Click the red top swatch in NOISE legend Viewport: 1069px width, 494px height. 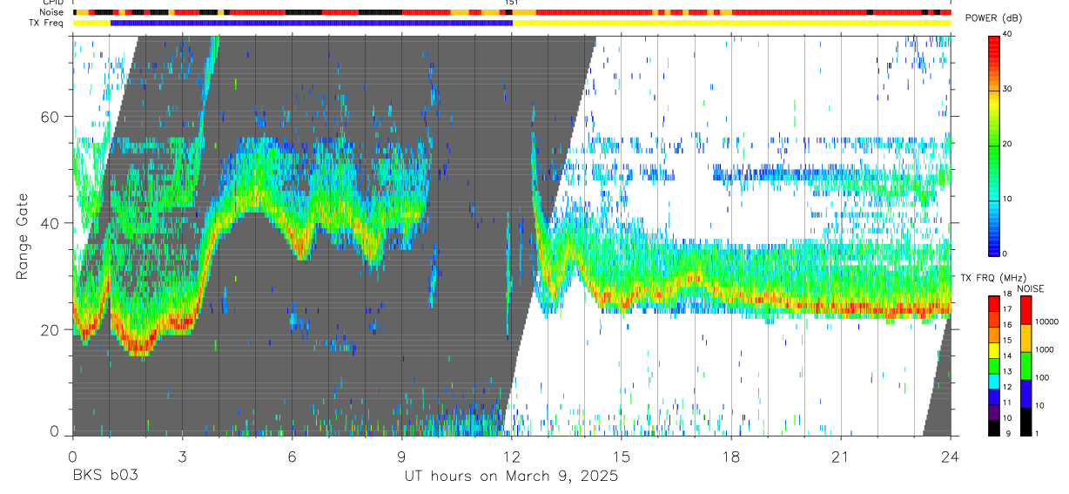[x=1025, y=310]
